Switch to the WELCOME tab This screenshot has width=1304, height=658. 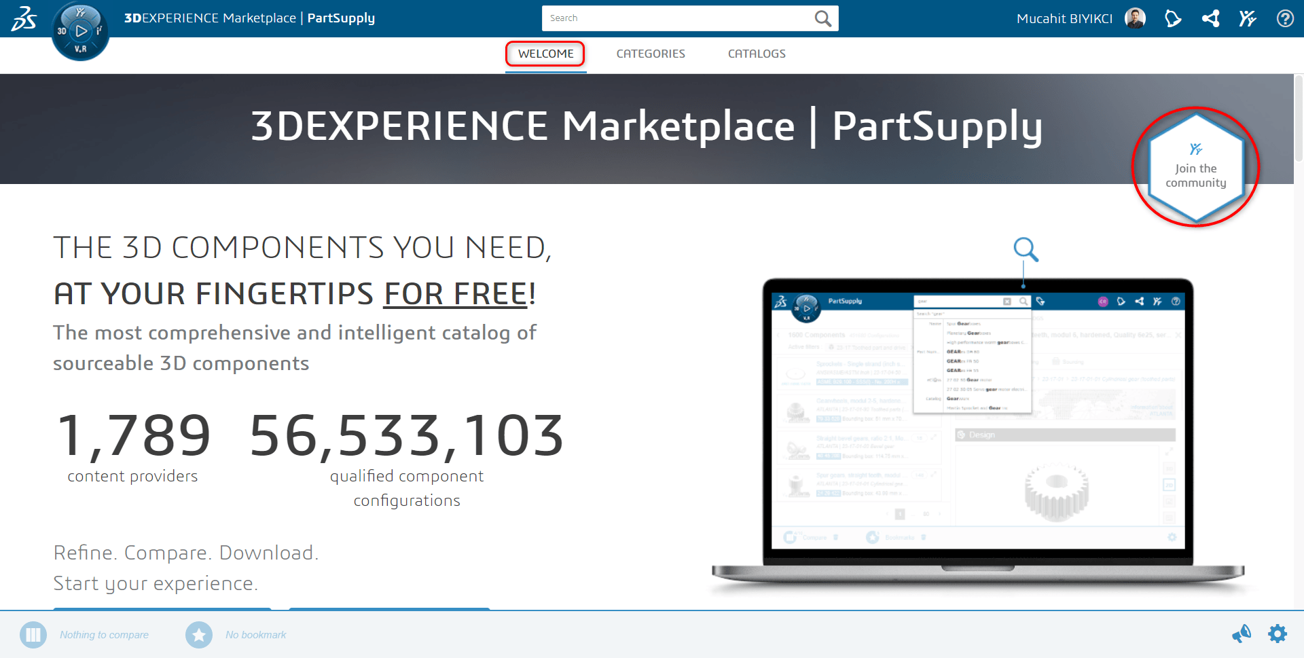[545, 54]
